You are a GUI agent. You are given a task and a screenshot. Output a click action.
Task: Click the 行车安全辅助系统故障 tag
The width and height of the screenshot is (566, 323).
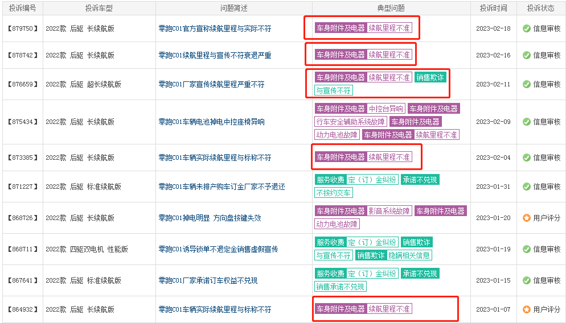pyautogui.click(x=351, y=122)
